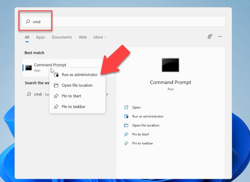Click the Open arrow icon in right pane

click(126, 107)
